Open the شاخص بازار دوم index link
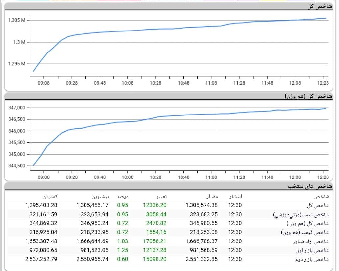 tap(312, 259)
